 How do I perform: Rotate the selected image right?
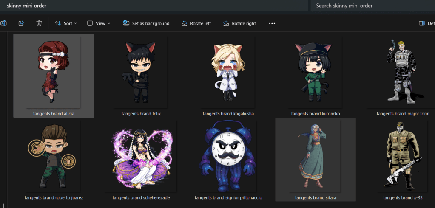coord(239,23)
